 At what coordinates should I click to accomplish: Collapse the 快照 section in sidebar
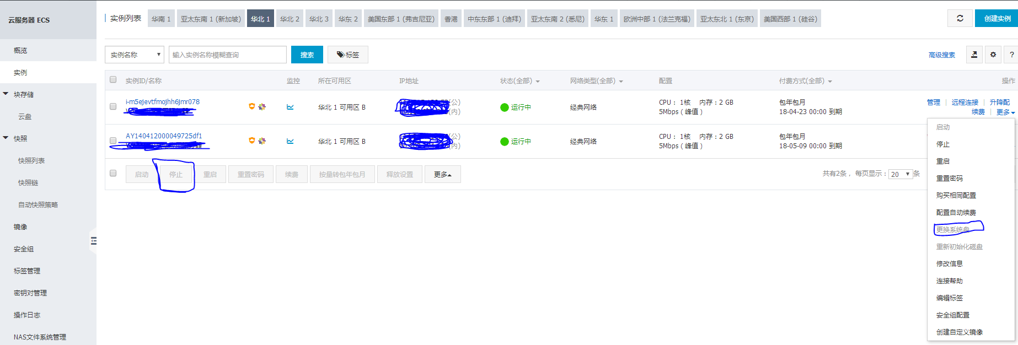(x=6, y=138)
